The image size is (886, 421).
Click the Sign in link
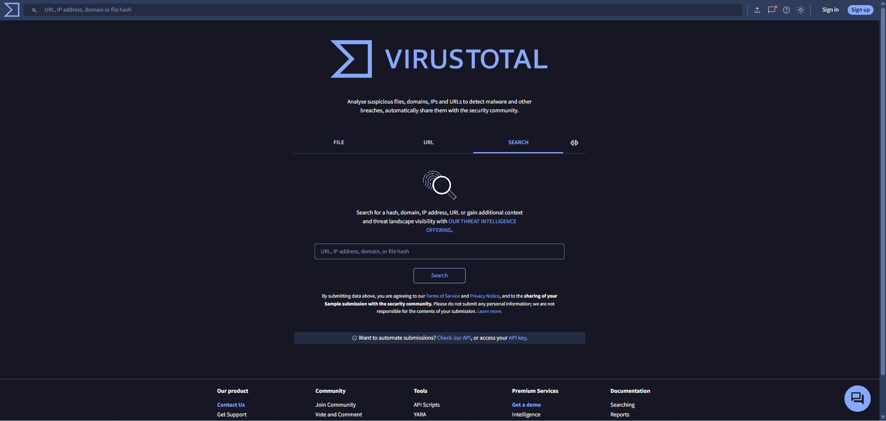831,10
